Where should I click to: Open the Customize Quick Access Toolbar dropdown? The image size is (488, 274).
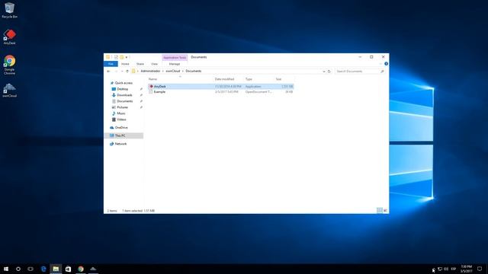(127, 57)
